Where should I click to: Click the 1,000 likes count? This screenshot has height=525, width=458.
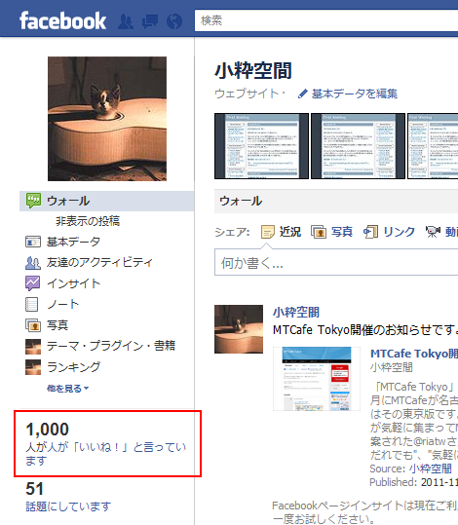point(47,430)
